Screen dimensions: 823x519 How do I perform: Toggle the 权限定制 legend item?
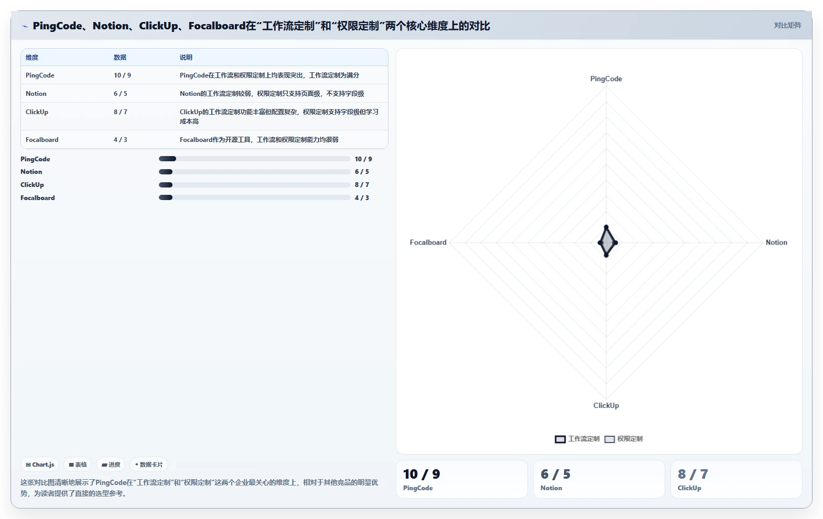point(623,439)
